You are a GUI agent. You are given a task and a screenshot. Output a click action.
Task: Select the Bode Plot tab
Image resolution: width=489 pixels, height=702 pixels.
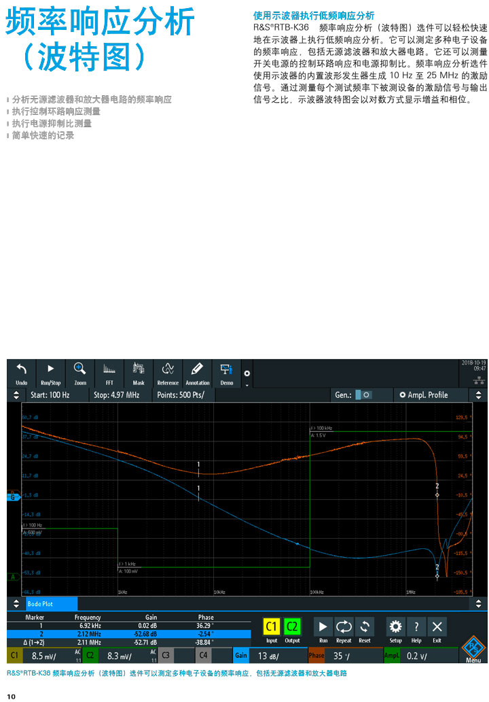tap(52, 603)
